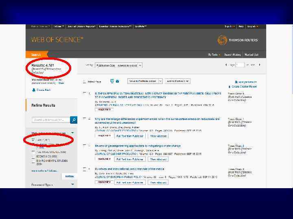Click the print icon above the results
This screenshot has height=219, width=293.
[x=112, y=81]
